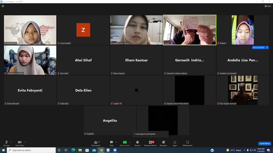The image size is (273, 153).
Task: Unmute the microphone in the Zoom toolbar
Action: point(6,143)
